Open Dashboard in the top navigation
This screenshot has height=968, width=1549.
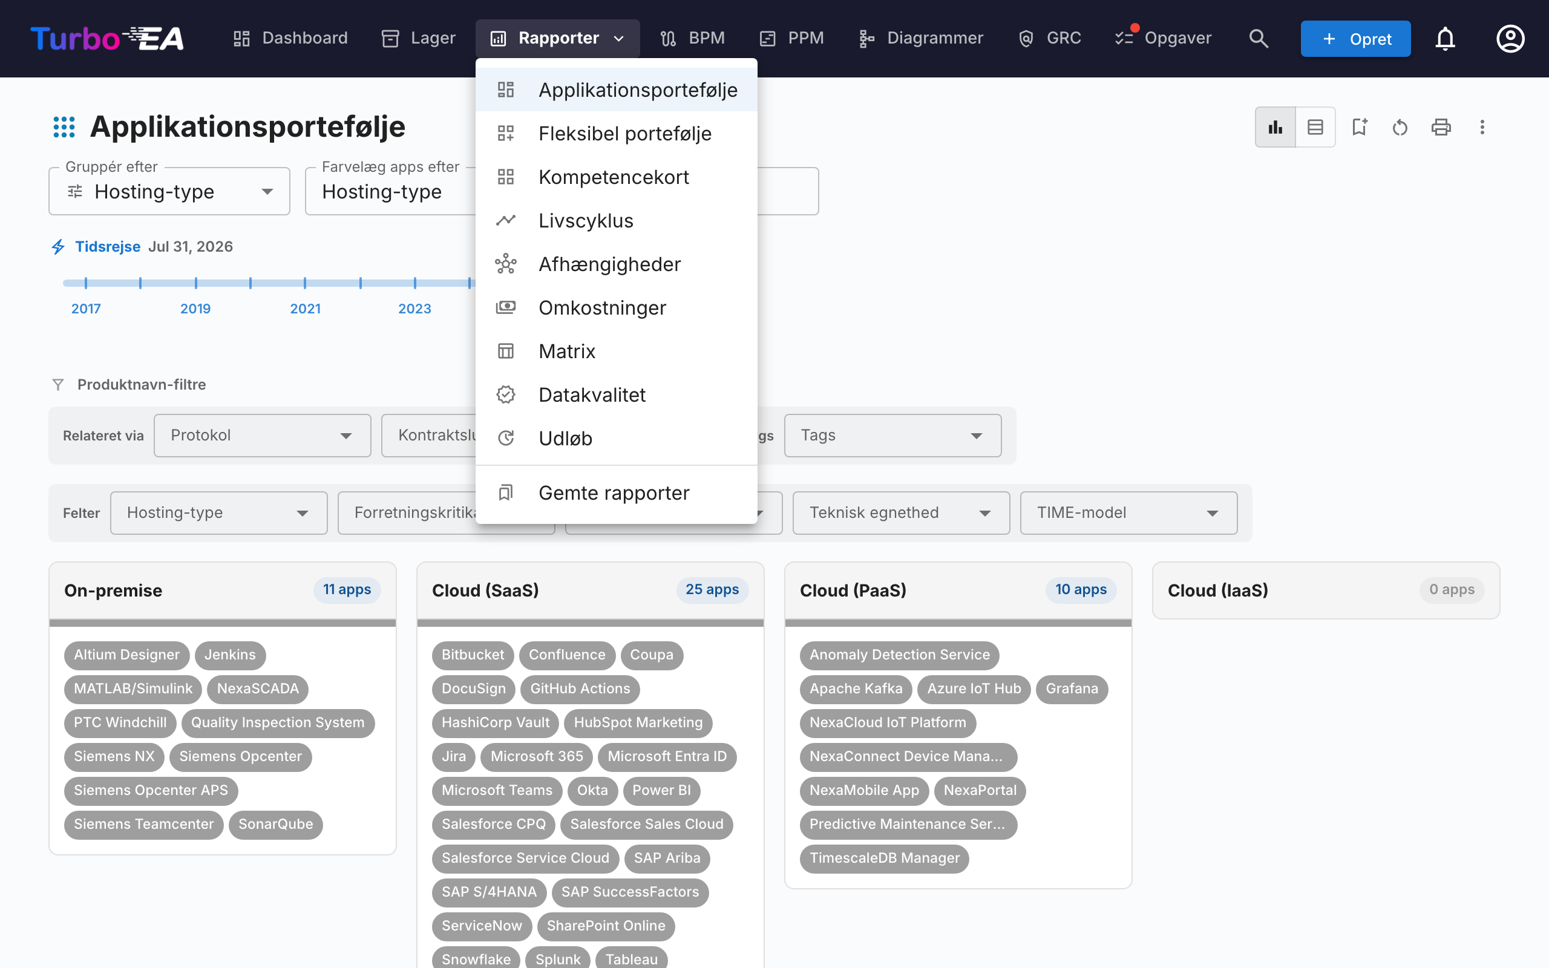pyautogui.click(x=290, y=38)
